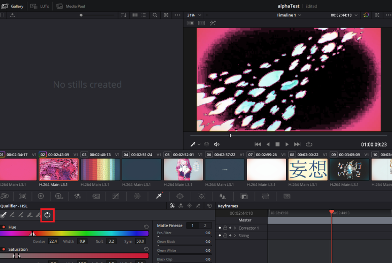Viewport: 392px width, 263px height.
Task: Open the HDR color wheels palette
Action: 59,196
